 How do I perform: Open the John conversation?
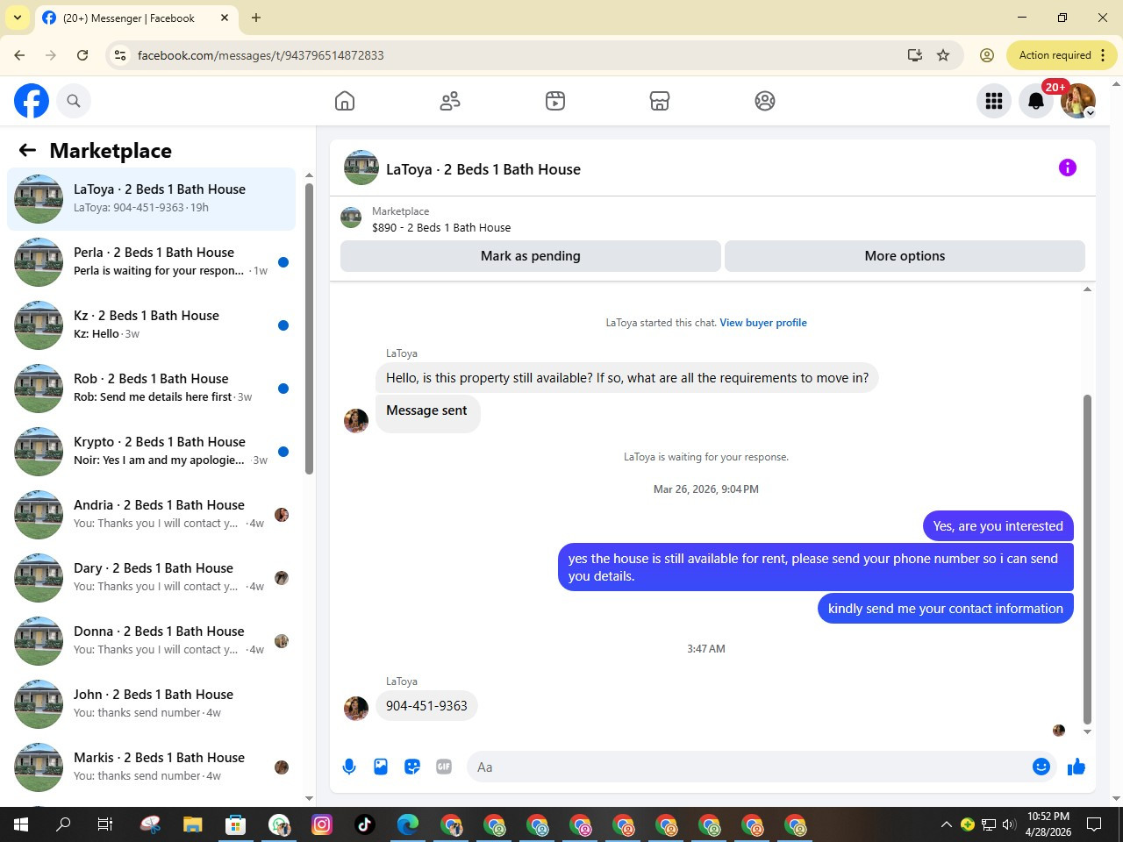pos(151,704)
